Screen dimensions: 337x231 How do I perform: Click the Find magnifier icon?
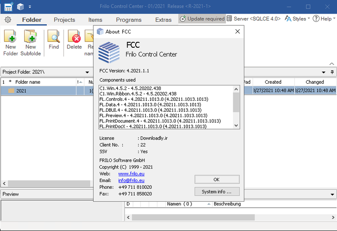coord(54,36)
